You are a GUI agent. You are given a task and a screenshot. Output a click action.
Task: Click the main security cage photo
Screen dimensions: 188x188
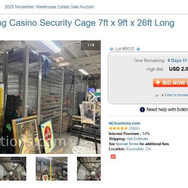50,97
